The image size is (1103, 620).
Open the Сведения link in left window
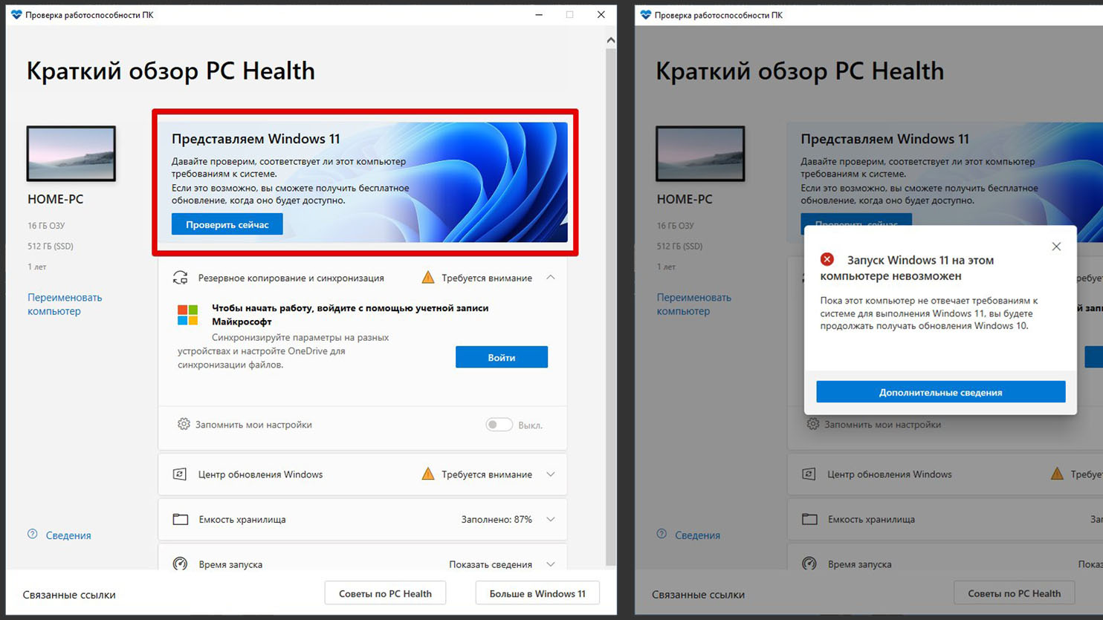tap(68, 535)
